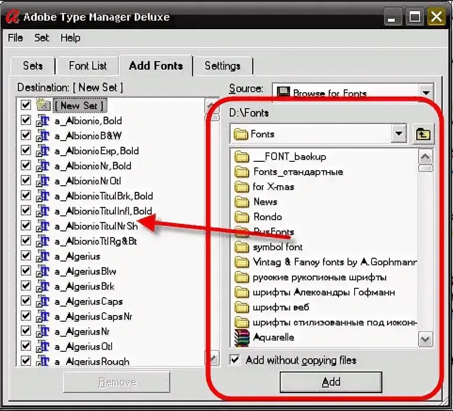Click the Adobe Type Manager title icon
This screenshot has height=411, width=453.
coord(13,17)
